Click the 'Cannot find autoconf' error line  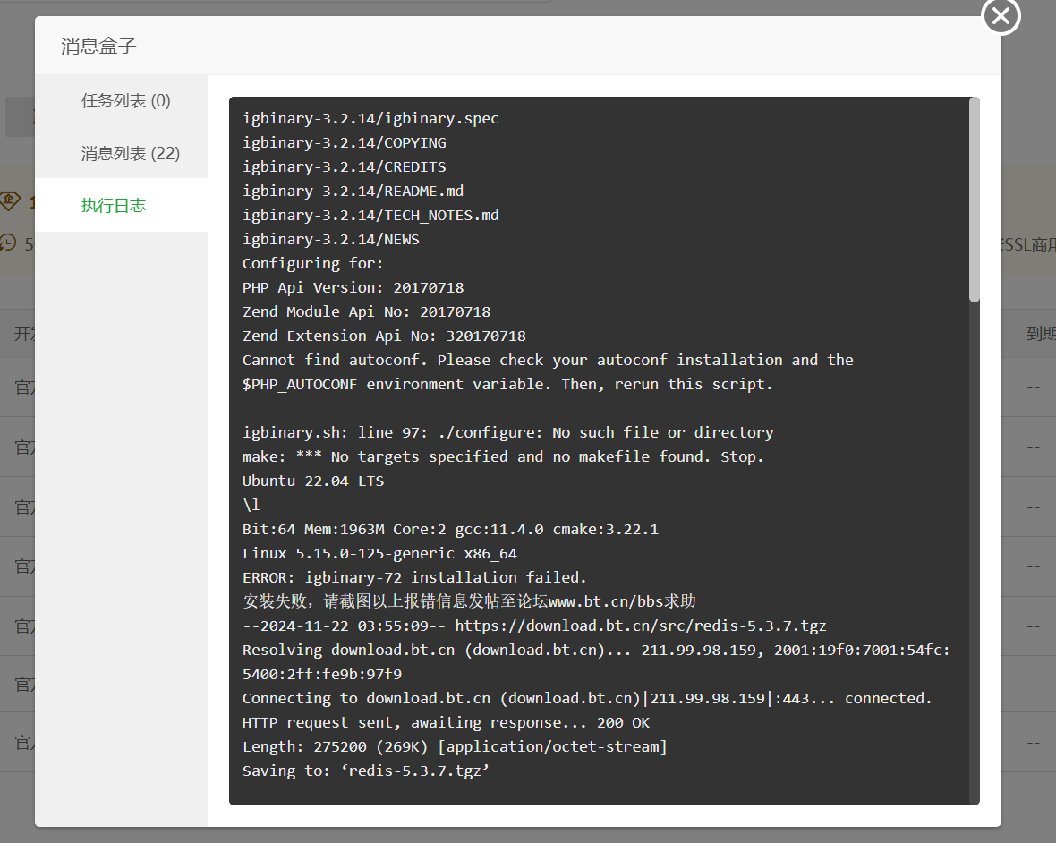pos(548,361)
